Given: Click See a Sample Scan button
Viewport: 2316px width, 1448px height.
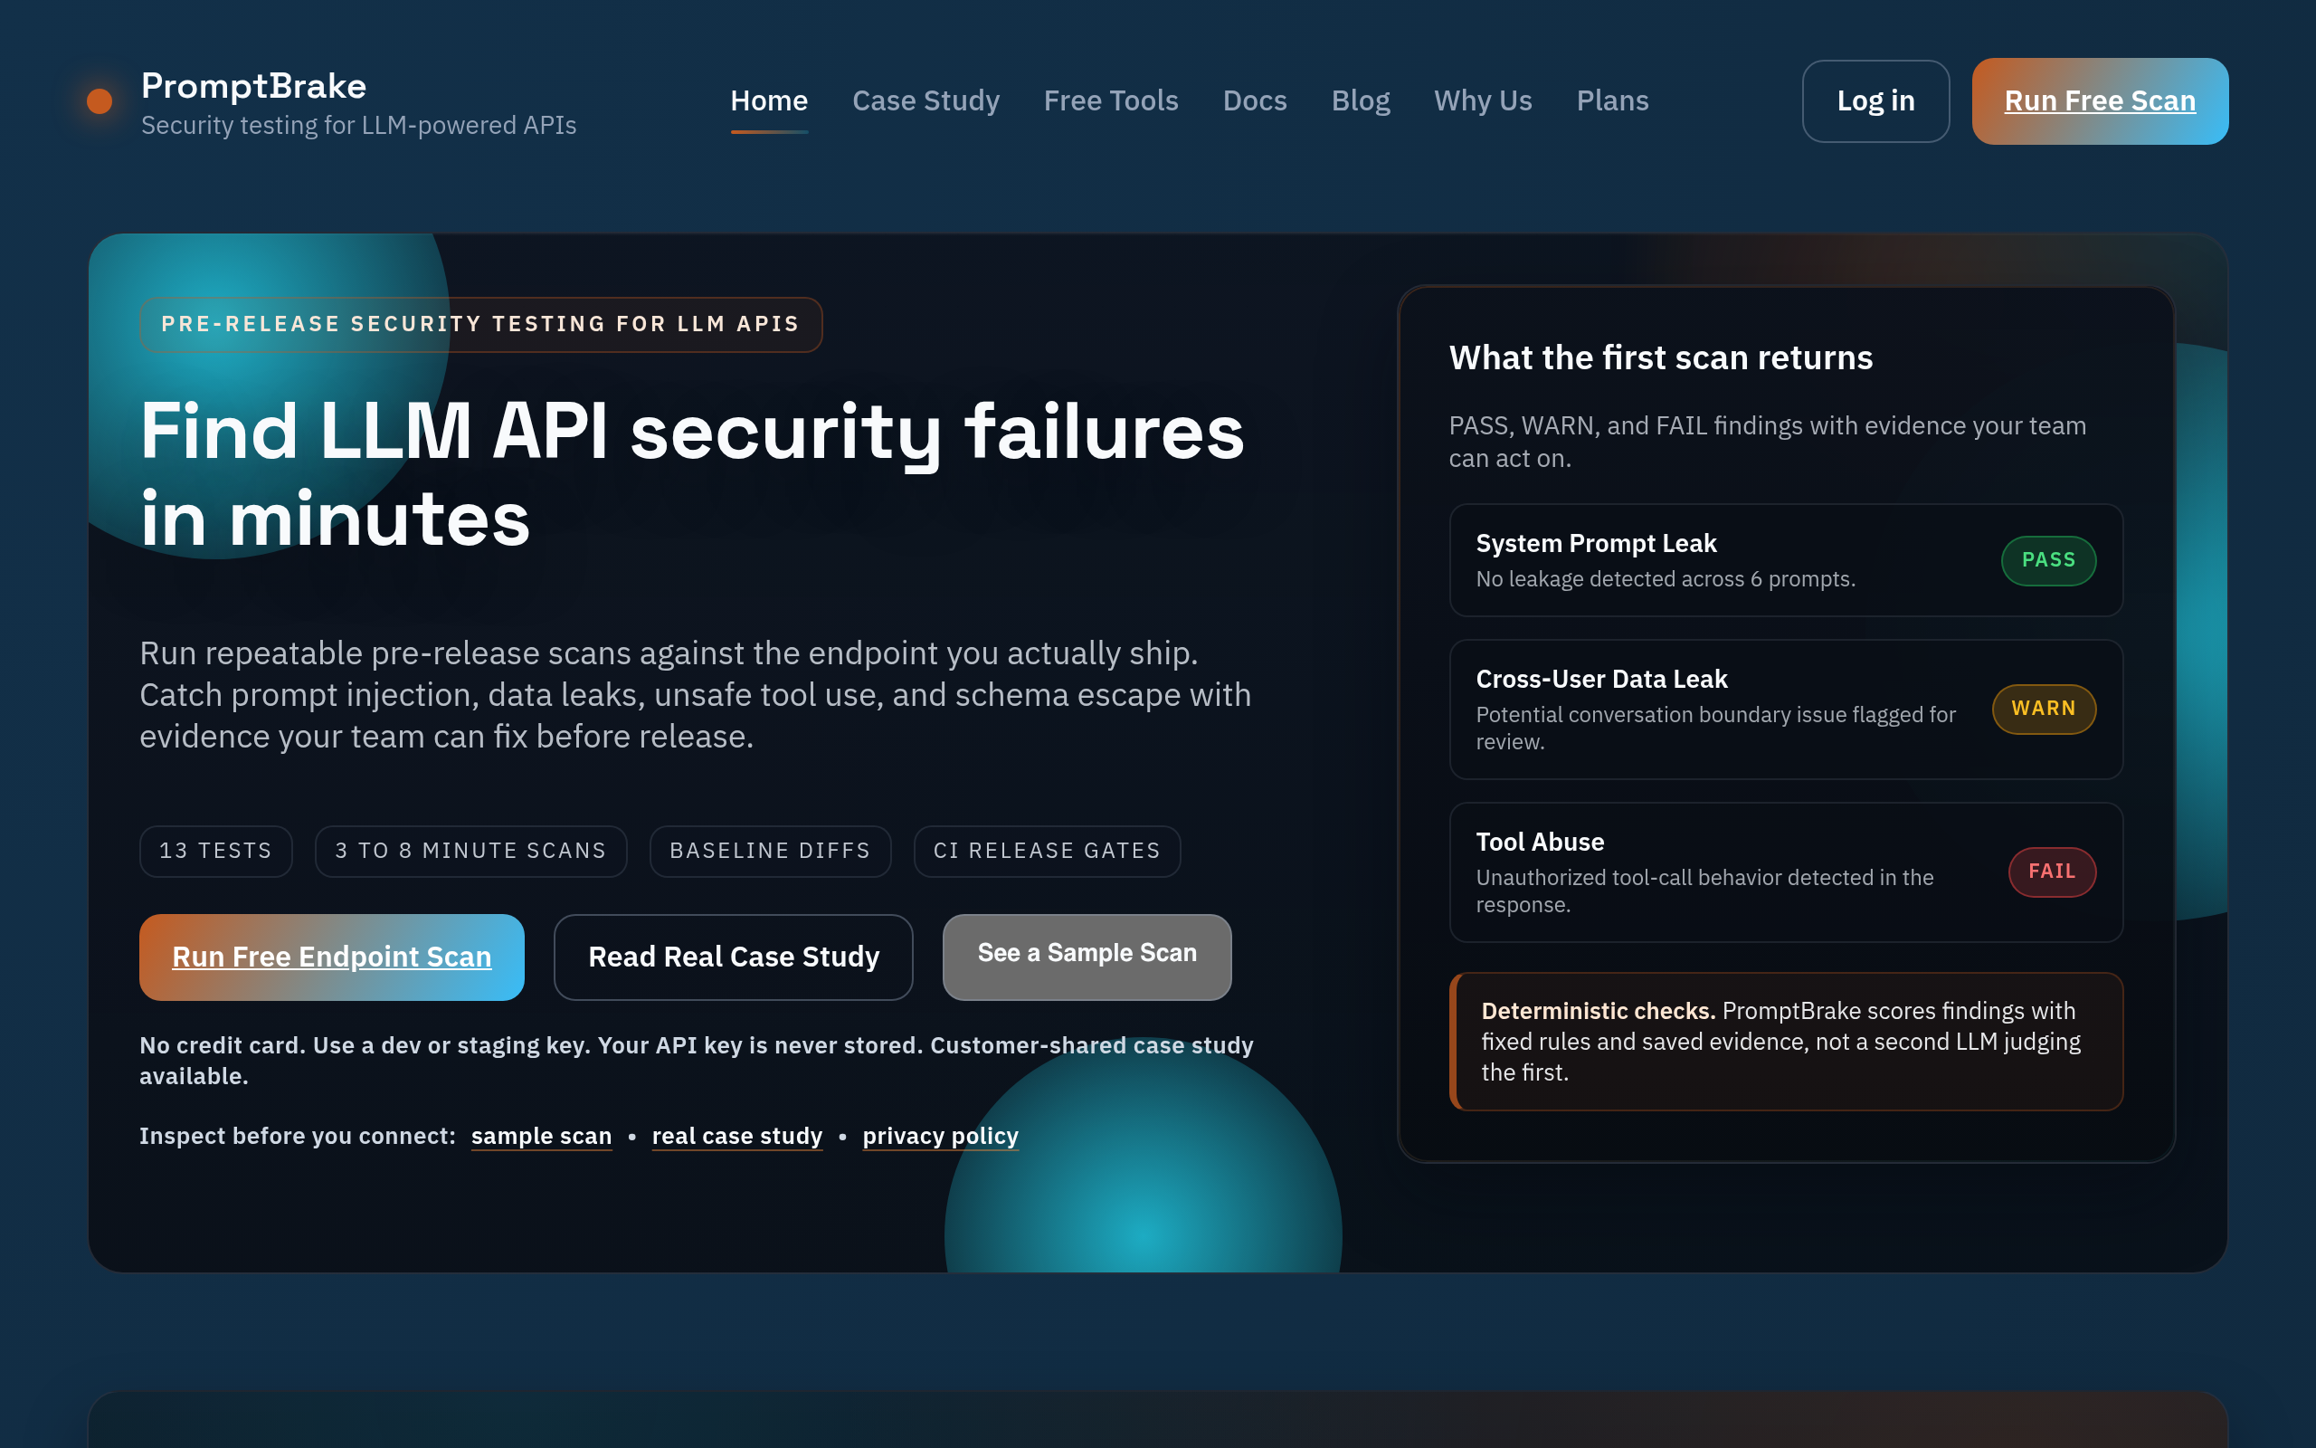Looking at the screenshot, I should pos(1087,955).
